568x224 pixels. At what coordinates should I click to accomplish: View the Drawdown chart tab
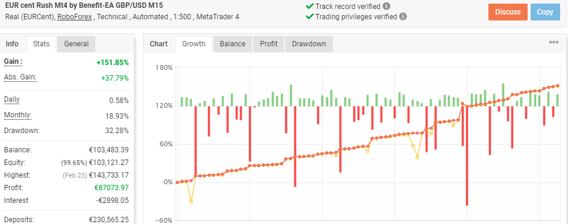point(309,44)
